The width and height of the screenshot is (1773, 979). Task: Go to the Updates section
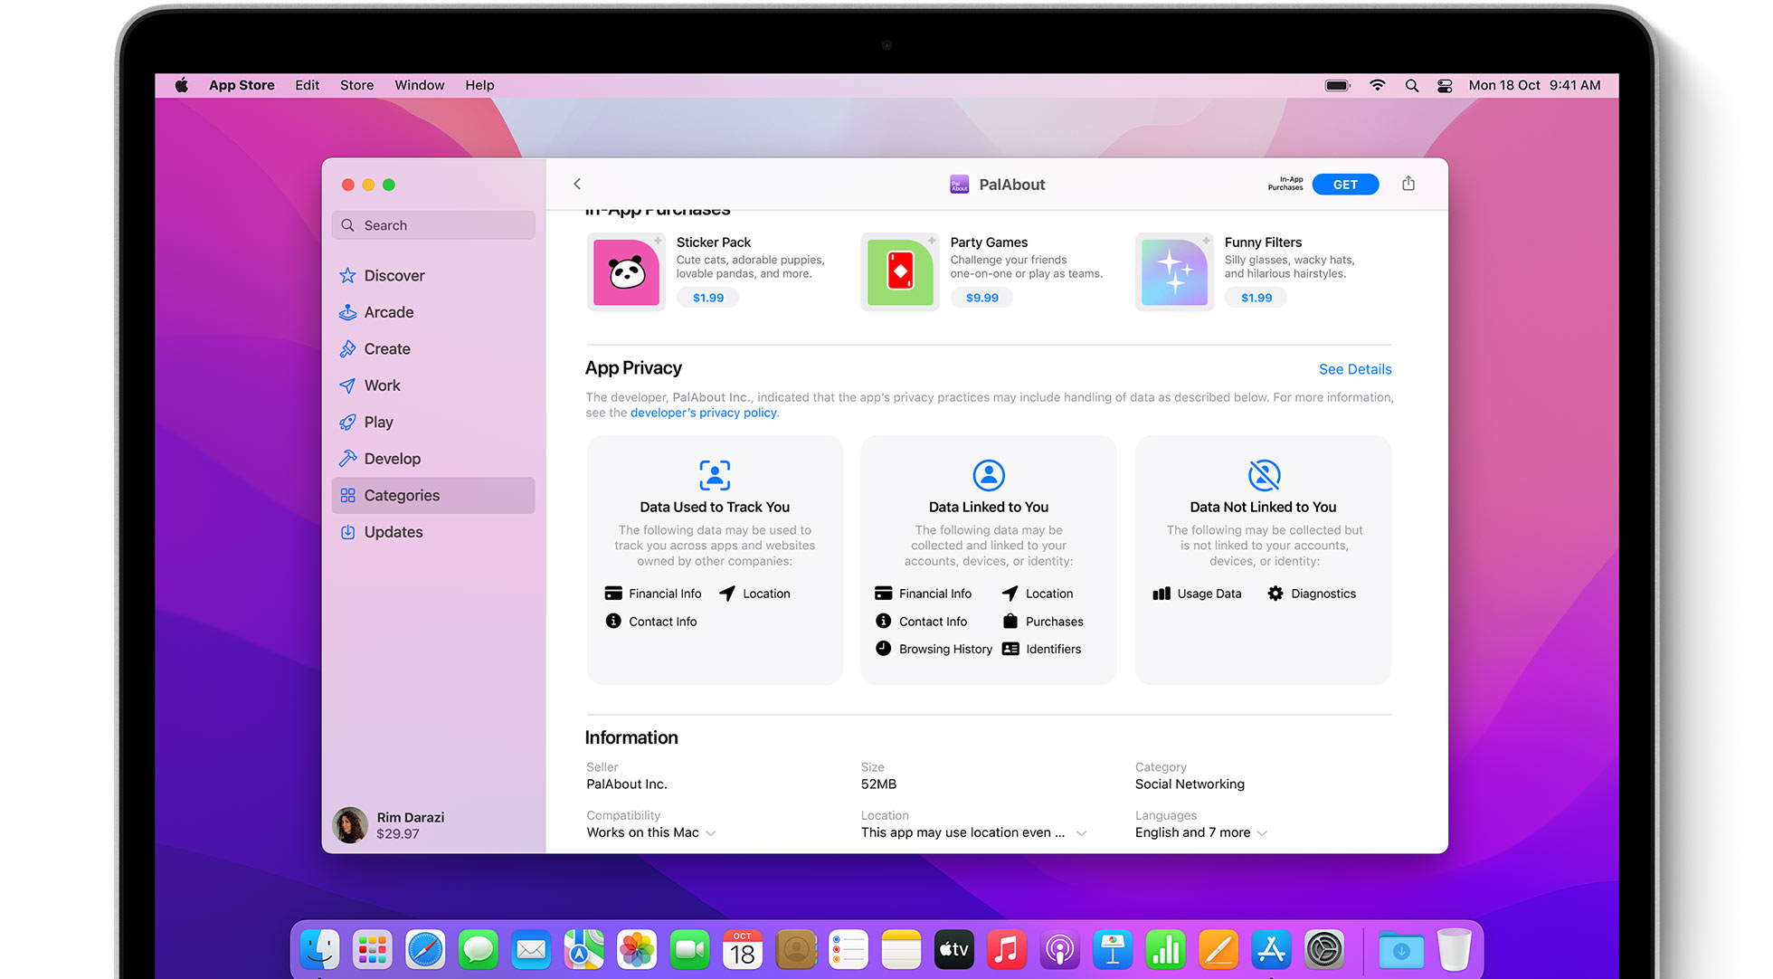click(x=393, y=532)
